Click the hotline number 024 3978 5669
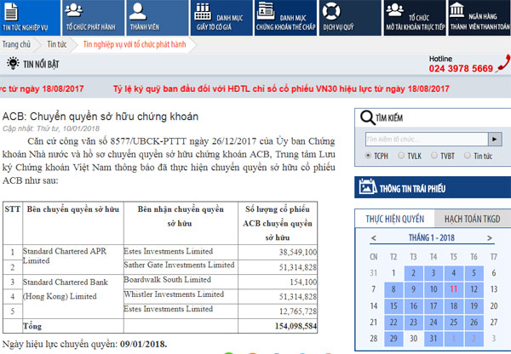511x354 pixels. 461,68
